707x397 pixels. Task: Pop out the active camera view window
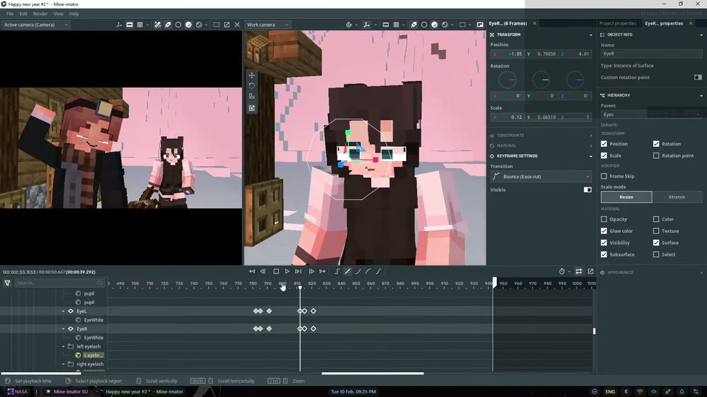226,25
